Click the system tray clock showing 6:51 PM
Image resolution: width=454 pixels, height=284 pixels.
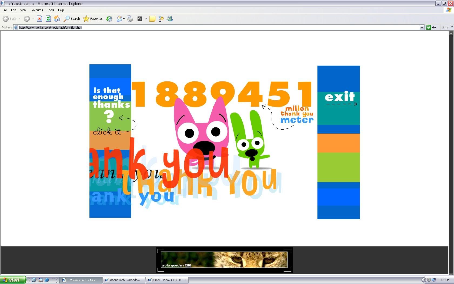[x=444, y=280]
